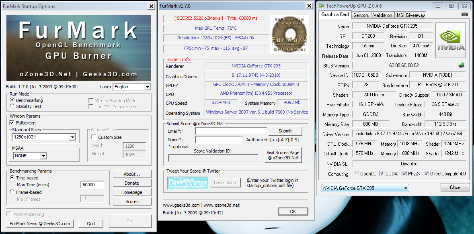Click the Score Validation ID field
This screenshot has height=234, width=474.
213,158
